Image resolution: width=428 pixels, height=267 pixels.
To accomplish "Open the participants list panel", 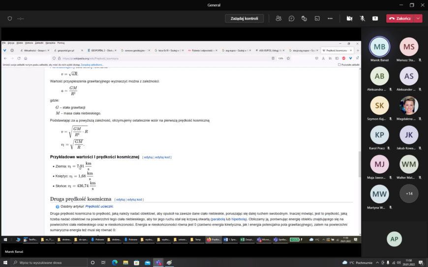I will coord(278,19).
